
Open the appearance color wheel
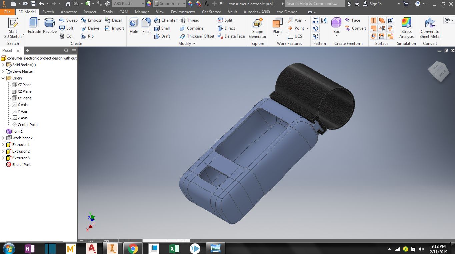[149, 4]
